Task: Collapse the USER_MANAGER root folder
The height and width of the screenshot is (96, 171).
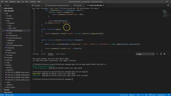Action: pyautogui.click(x=9, y=11)
